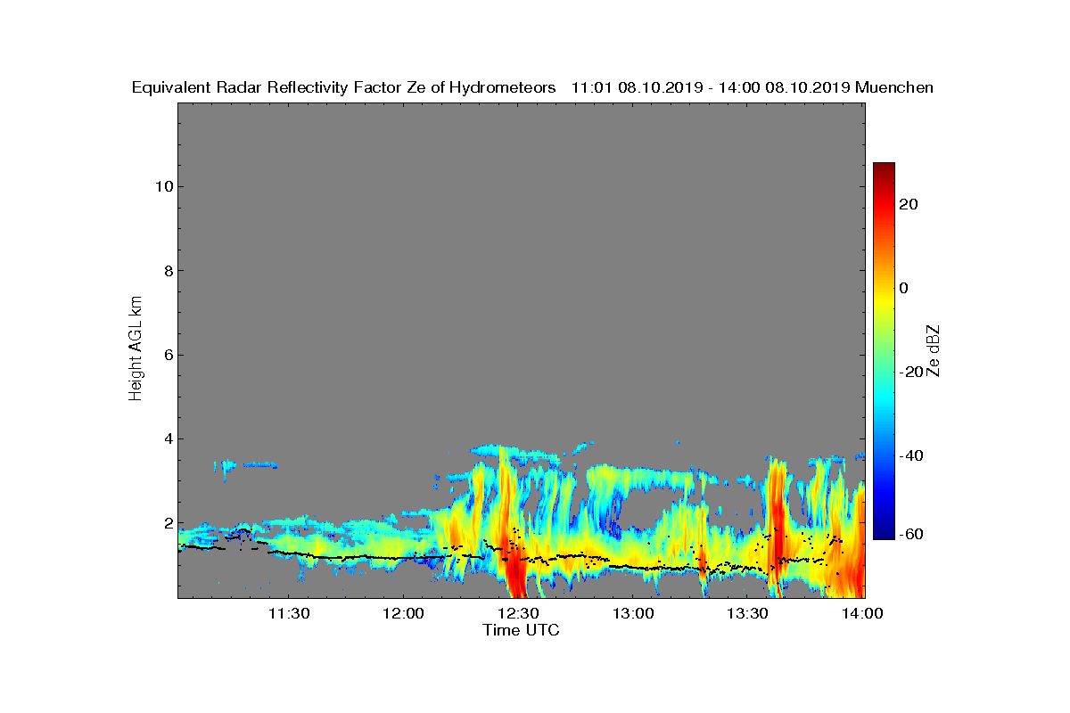Click the height axis label '4'
This screenshot has width=1070, height=713.
pyautogui.click(x=167, y=438)
